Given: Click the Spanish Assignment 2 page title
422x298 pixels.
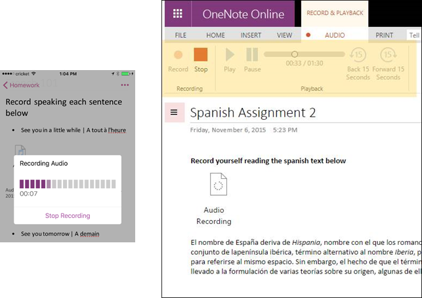Looking at the screenshot, I should pos(253,113).
